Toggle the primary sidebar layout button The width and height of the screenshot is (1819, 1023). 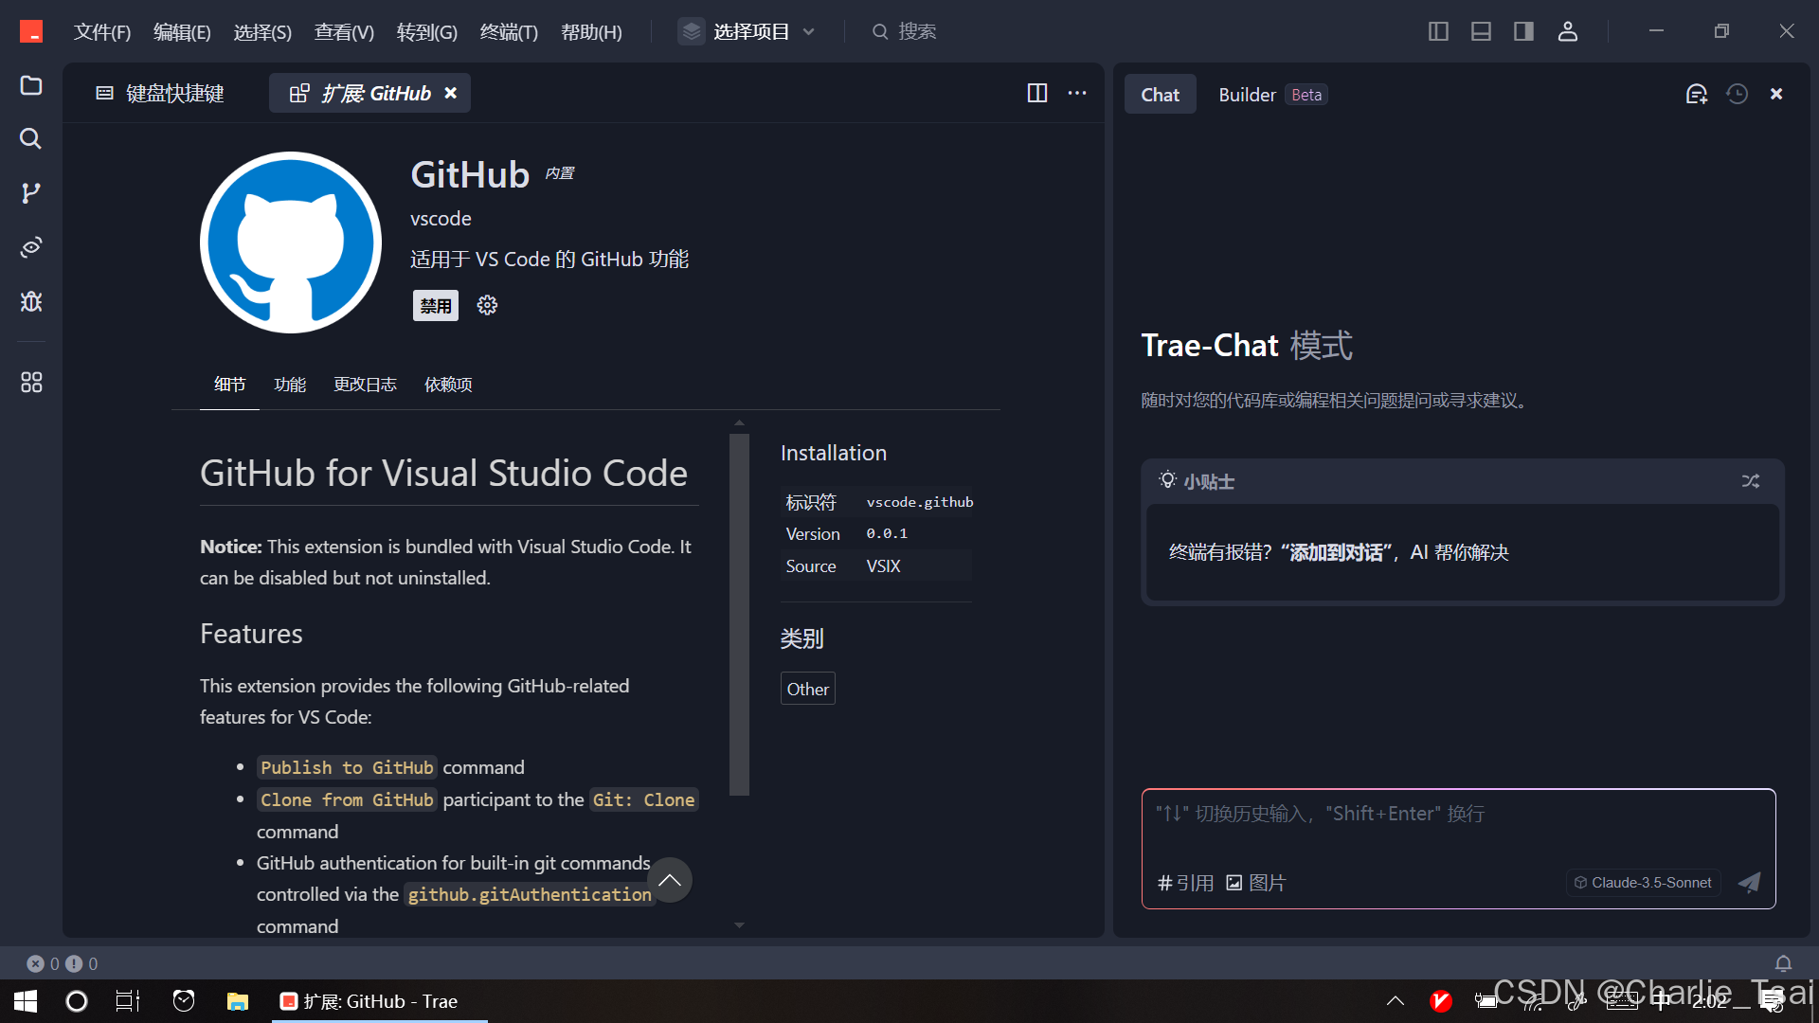click(1438, 31)
